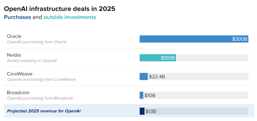This screenshot has width=257, height=121.
Task: Click the $300B value on Oracle's bar
Action: tap(240, 39)
